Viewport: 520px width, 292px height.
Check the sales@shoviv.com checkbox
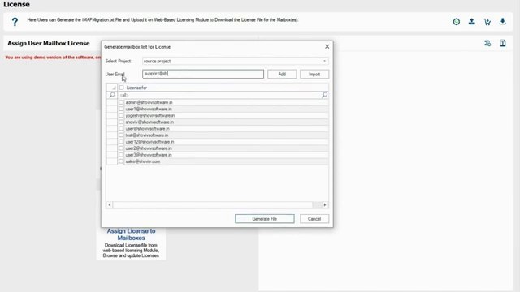tap(121, 161)
